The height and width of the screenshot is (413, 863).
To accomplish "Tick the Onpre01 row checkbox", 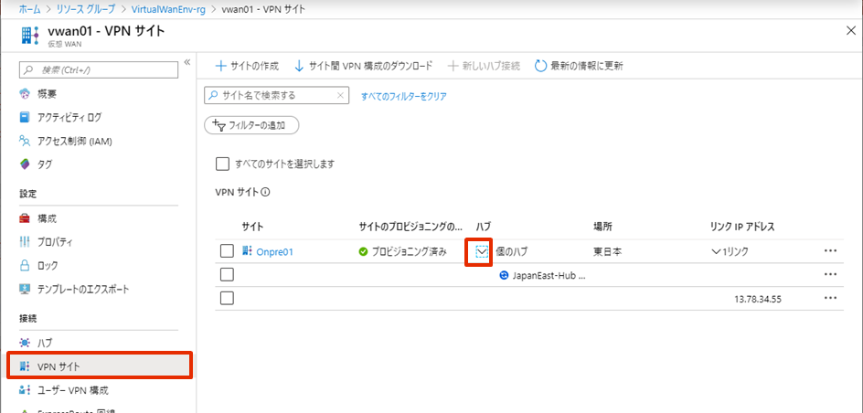I will click(x=227, y=251).
